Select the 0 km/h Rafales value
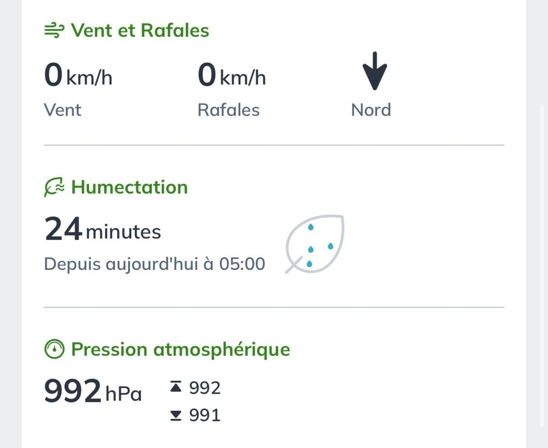 click(x=232, y=75)
